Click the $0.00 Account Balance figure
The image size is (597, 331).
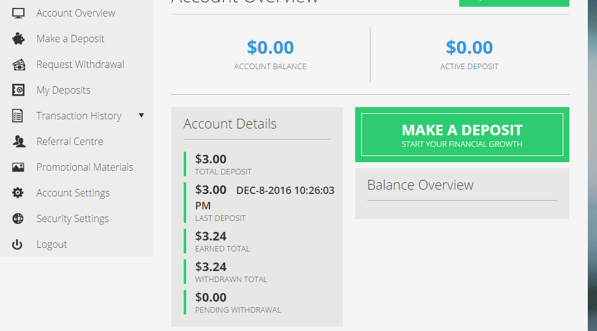pyautogui.click(x=270, y=47)
